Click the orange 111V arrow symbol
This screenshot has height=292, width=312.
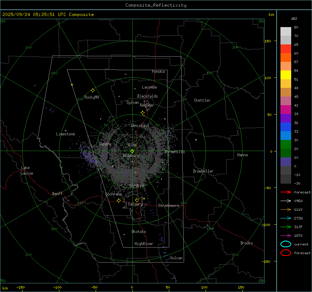point(286,209)
